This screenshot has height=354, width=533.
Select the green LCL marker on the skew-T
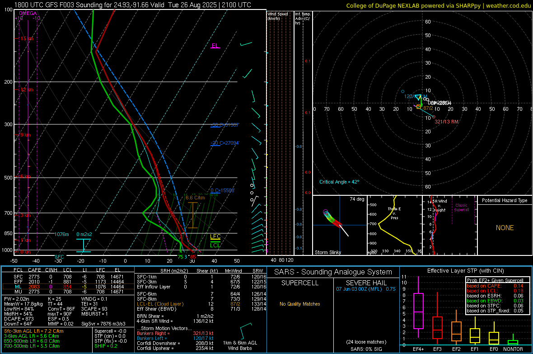215,245
